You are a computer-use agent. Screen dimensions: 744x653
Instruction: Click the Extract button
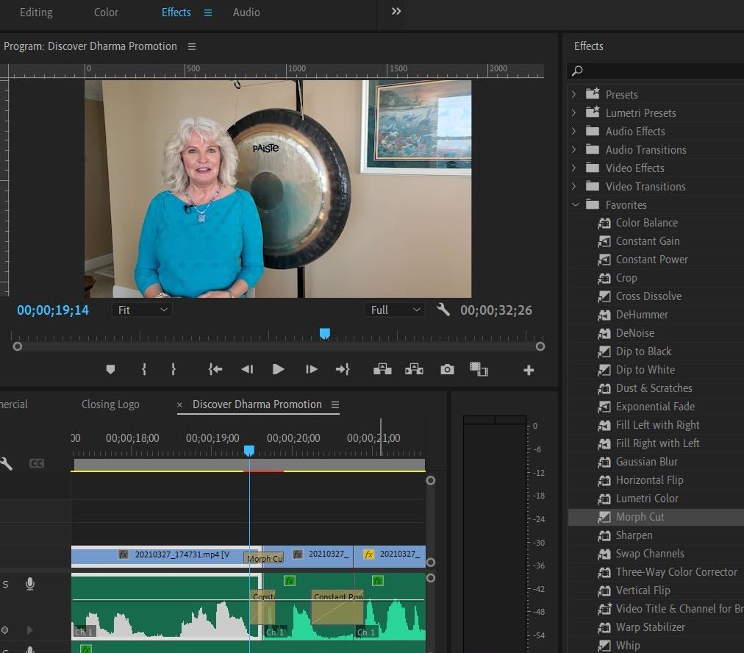[414, 369]
